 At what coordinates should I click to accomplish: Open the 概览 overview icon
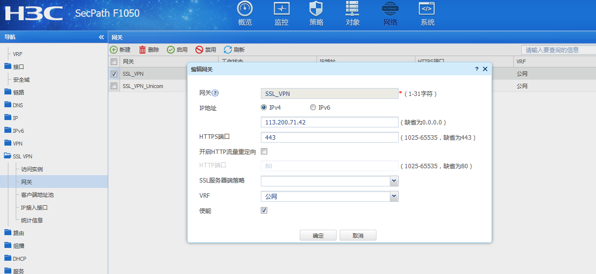245,13
